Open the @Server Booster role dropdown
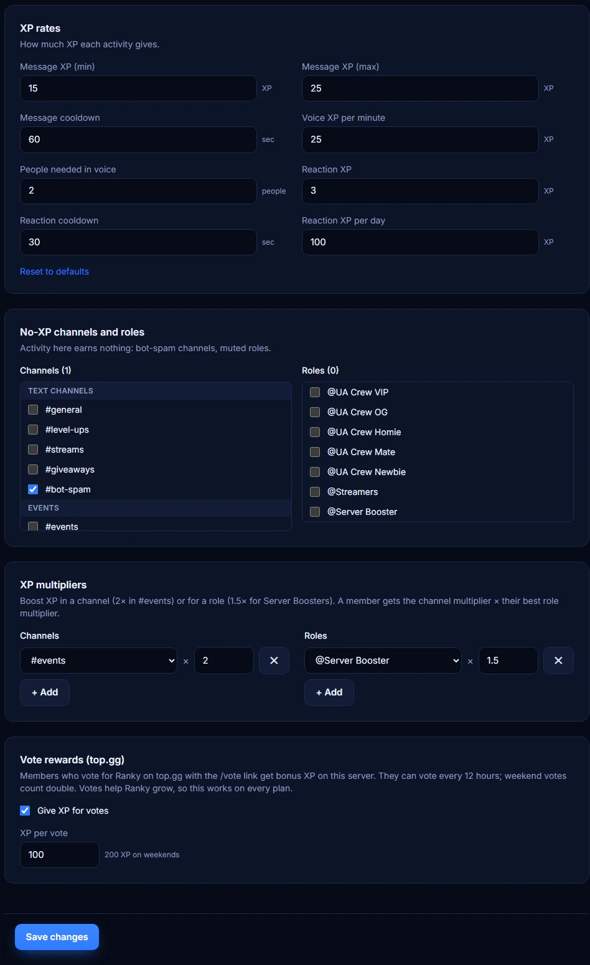The height and width of the screenshot is (965, 590). (x=383, y=661)
